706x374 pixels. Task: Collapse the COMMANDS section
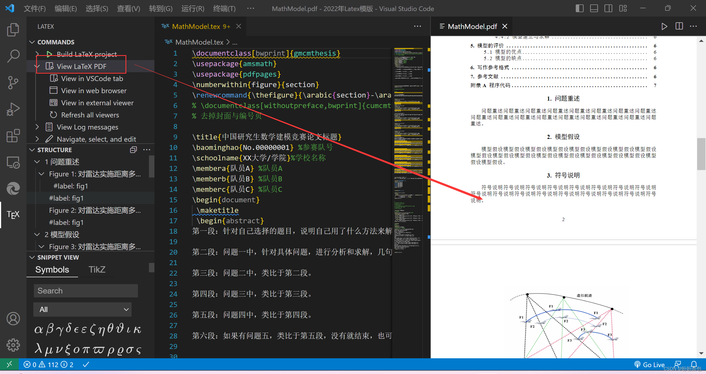click(32, 42)
